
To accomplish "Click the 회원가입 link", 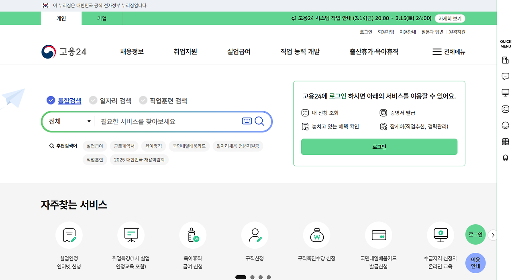I will 386,32.
